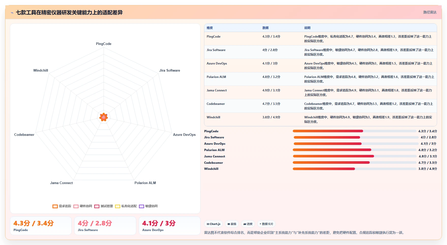Click the 数据 column header
The image size is (447, 245).
click(266, 28)
